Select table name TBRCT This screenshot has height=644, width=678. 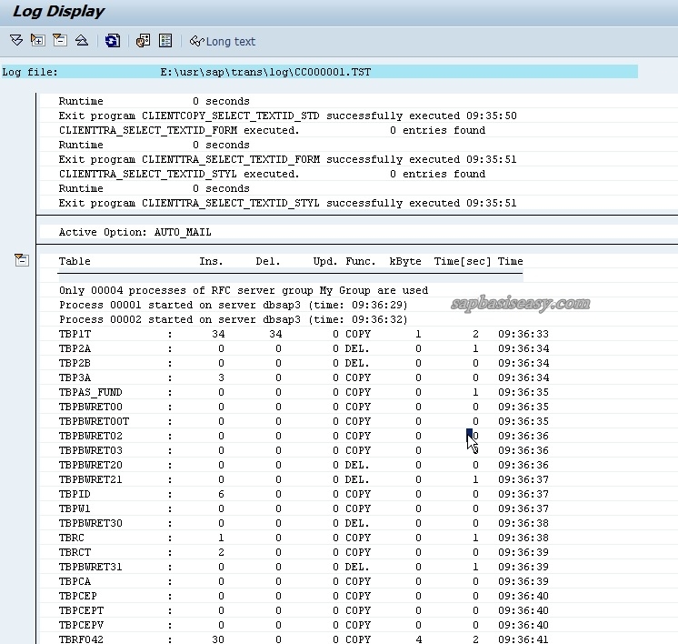(75, 552)
